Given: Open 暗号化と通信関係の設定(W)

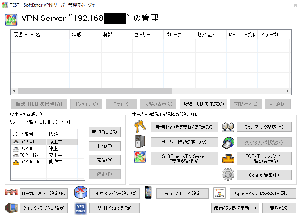Looking at the screenshot, I should [184, 127].
